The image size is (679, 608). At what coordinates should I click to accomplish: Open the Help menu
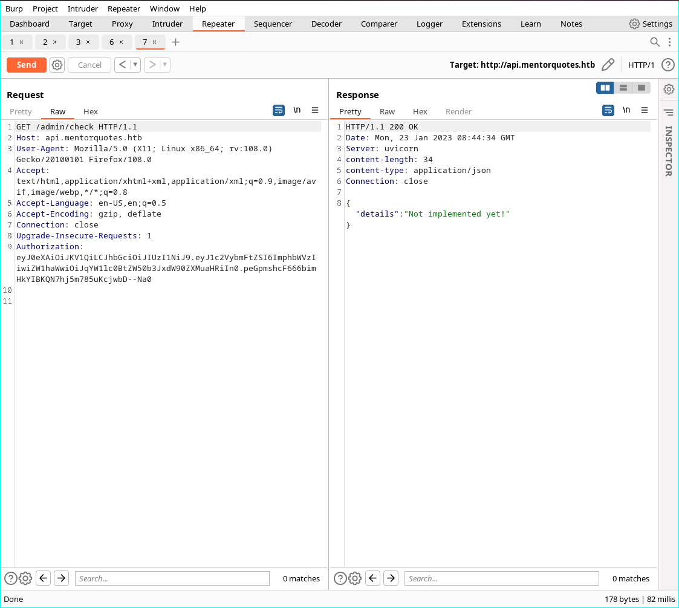tap(198, 8)
